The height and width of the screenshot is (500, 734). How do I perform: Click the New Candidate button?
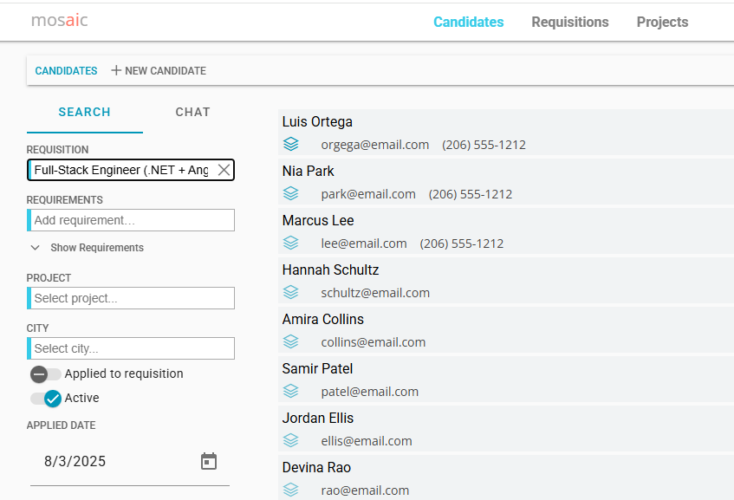[x=159, y=71]
